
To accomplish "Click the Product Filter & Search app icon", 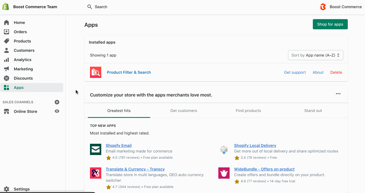I will 96,72.
